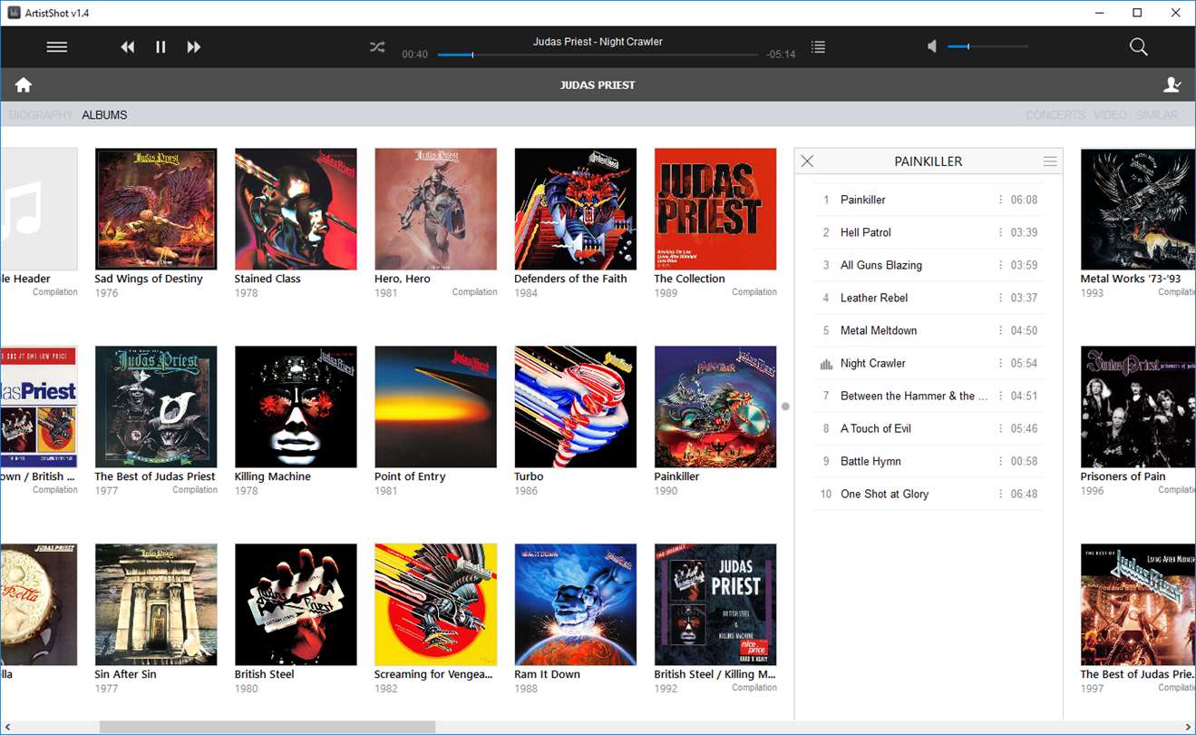Open options for Hell Patrol track
1196x735 pixels.
(x=1001, y=232)
